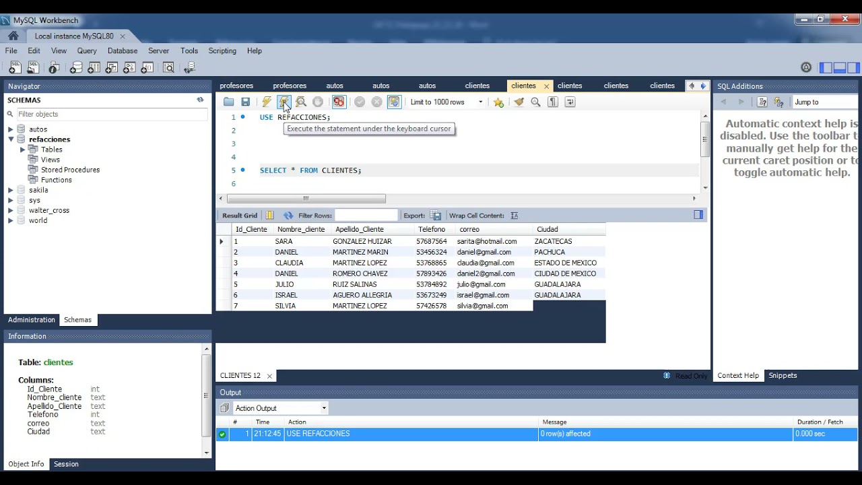Execute the whole SQL script with lightning icon
Screen dimensions: 862x485
(x=267, y=102)
